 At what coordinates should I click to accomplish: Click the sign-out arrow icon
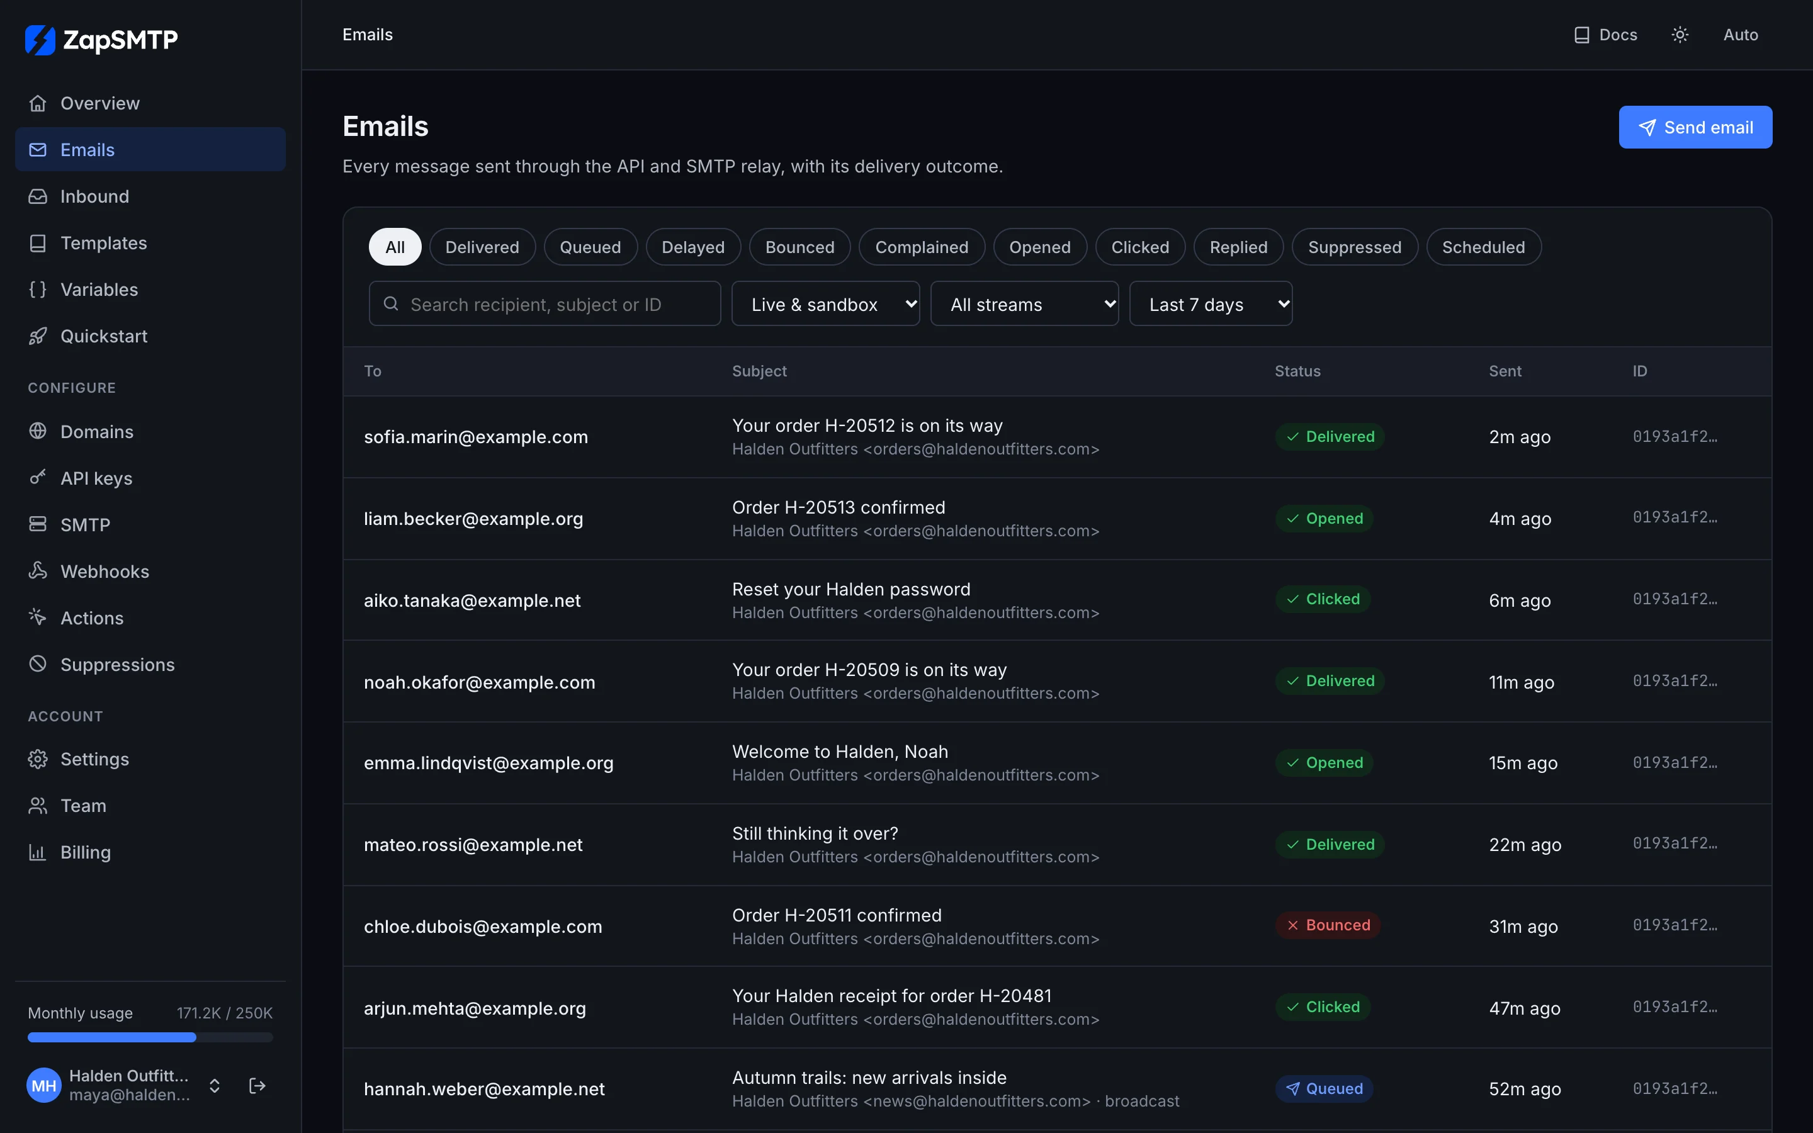coord(257,1086)
